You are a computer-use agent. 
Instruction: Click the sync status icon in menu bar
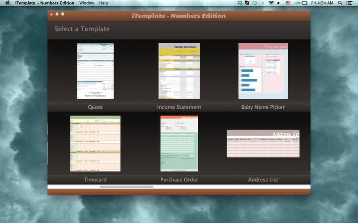pyautogui.click(x=240, y=3)
